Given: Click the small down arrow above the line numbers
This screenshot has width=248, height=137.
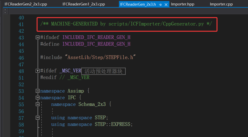Looking at the screenshot, I should (x=5, y=12).
